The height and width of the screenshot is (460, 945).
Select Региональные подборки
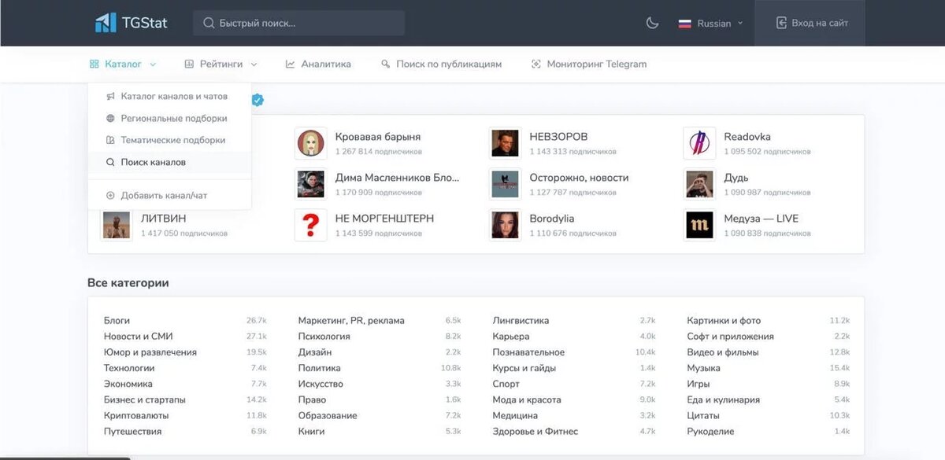(x=169, y=118)
